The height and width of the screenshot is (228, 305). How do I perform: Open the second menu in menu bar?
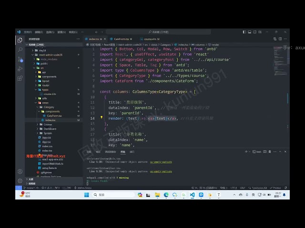39,32
